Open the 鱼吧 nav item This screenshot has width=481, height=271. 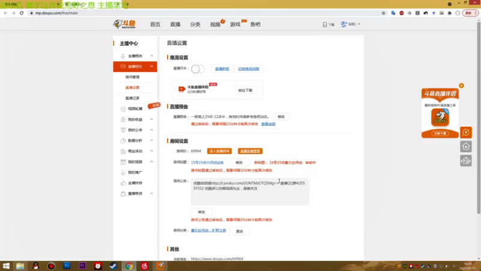[255, 24]
